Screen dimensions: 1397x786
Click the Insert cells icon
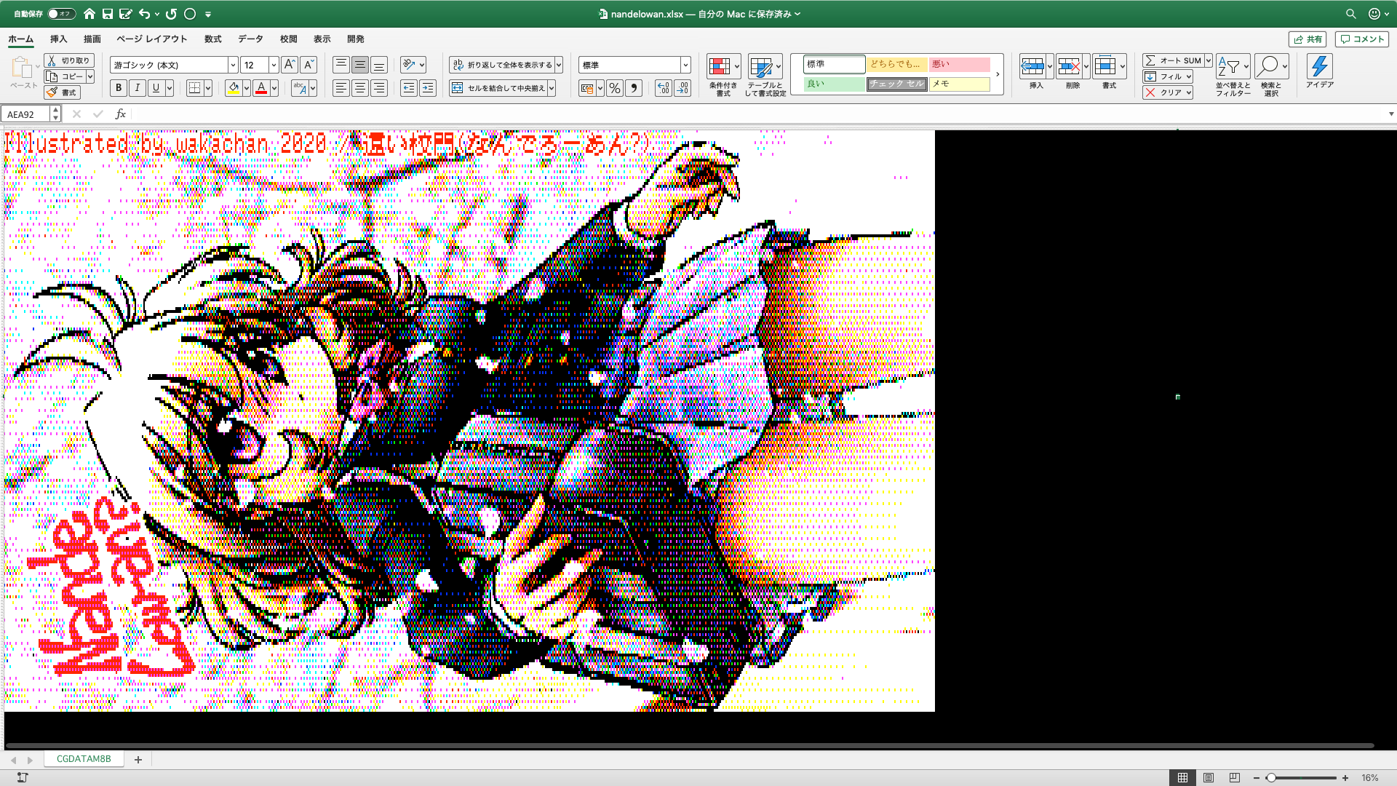point(1032,67)
